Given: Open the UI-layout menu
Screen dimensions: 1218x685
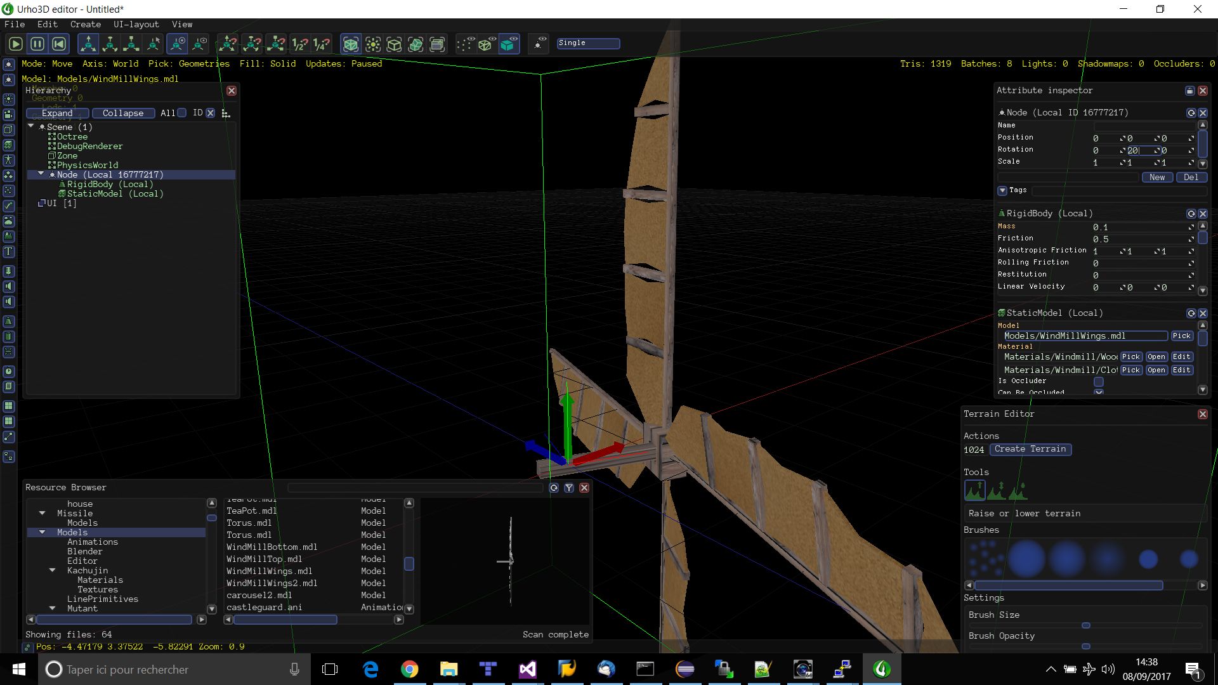Looking at the screenshot, I should coord(136,24).
